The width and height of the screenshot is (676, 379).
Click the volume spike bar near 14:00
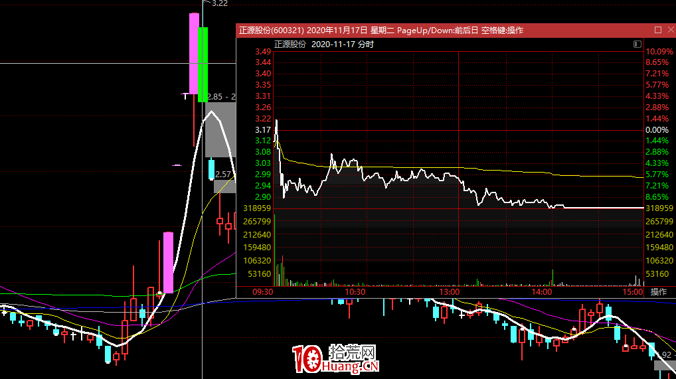tap(552, 277)
